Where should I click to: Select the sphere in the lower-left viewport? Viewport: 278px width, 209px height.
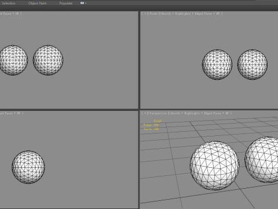click(x=28, y=167)
